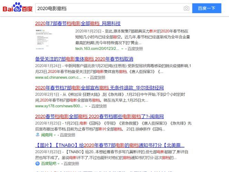Open TNABO 撤档通知书打分 result
Screen dimensions: 229x172
(110, 145)
